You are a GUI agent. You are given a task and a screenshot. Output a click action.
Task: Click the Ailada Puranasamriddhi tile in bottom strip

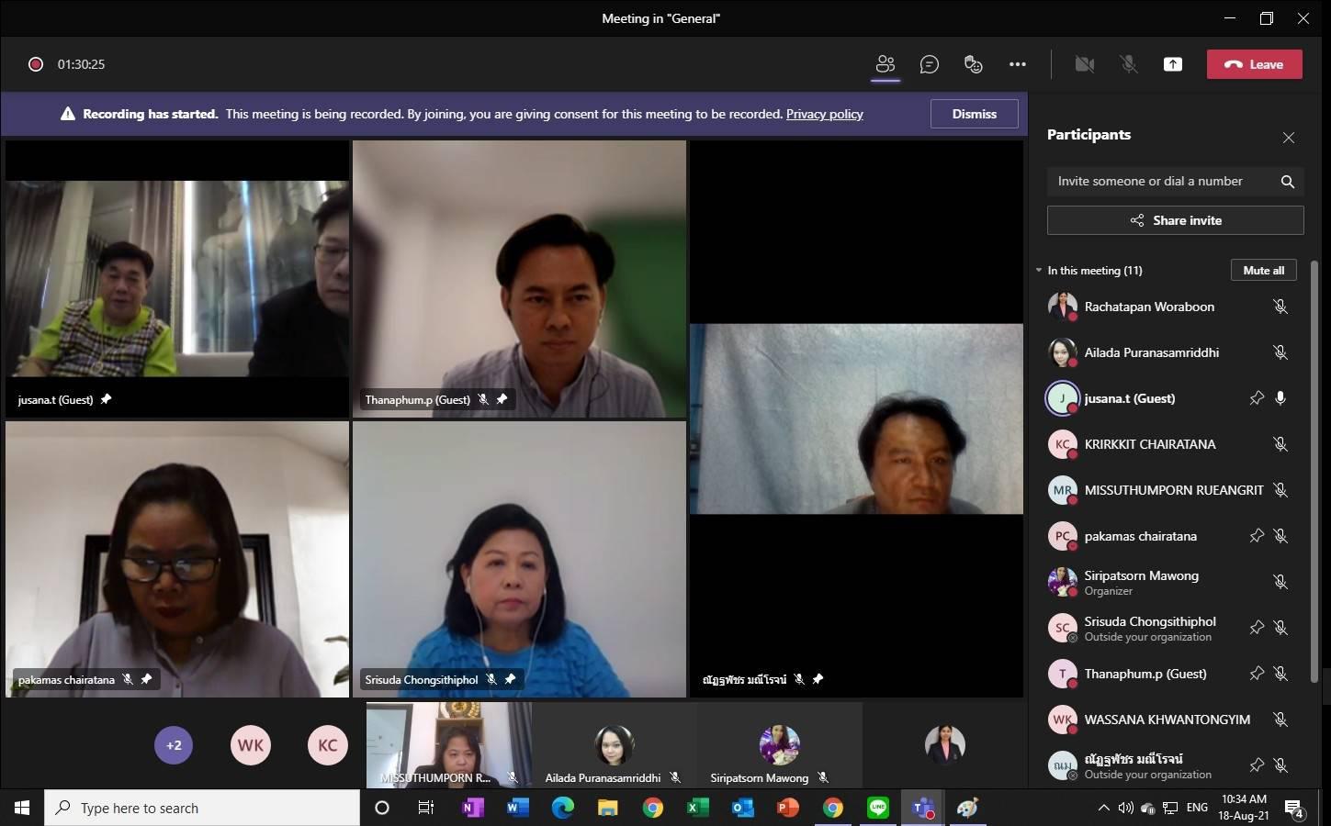tap(614, 745)
